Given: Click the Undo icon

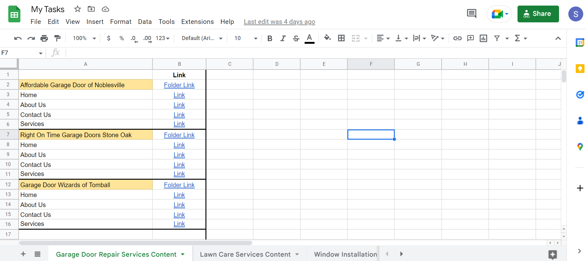Looking at the screenshot, I should pos(18,38).
